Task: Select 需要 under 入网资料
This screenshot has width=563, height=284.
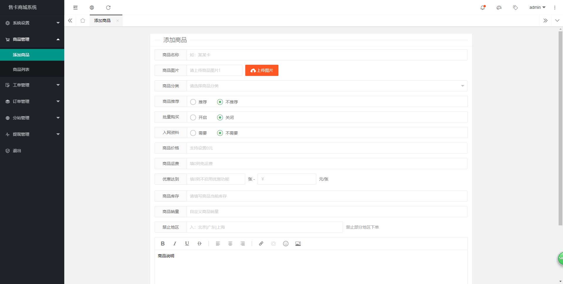Action: 193,133
